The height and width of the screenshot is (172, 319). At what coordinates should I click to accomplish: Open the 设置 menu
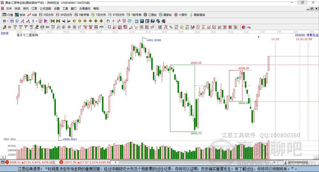click(x=57, y=8)
